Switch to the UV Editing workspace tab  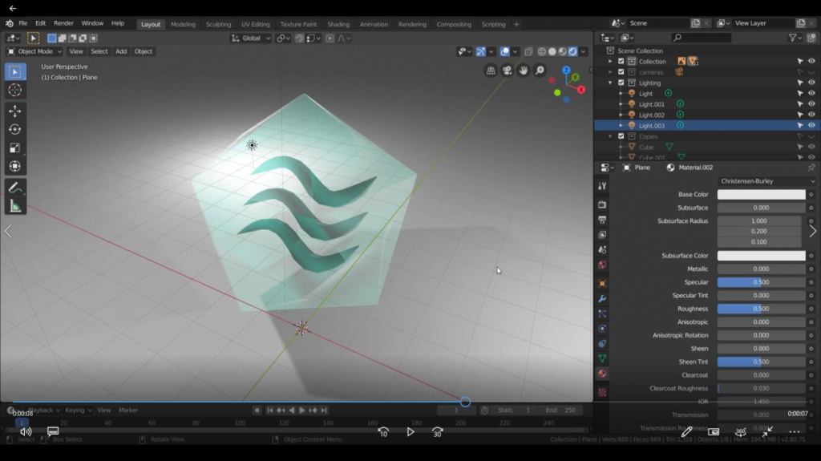coord(256,24)
